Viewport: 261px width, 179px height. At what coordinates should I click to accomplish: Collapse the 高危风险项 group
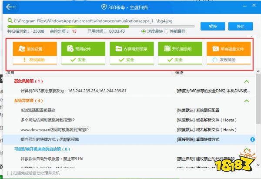[247, 81]
